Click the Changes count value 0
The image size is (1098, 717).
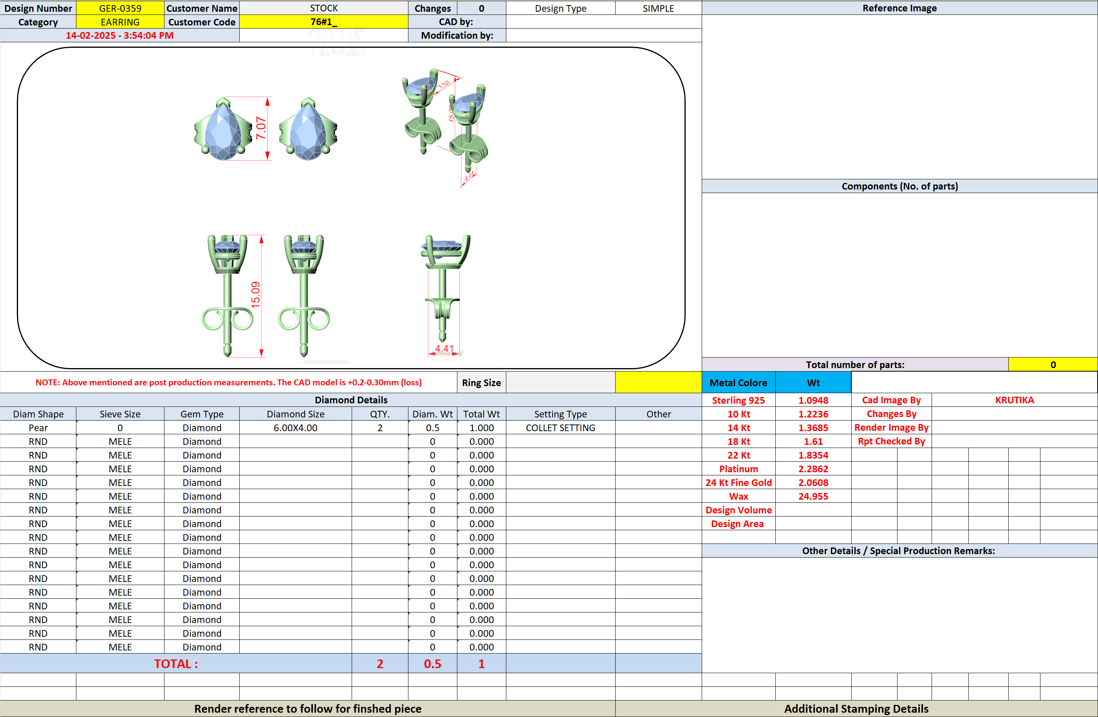click(482, 8)
